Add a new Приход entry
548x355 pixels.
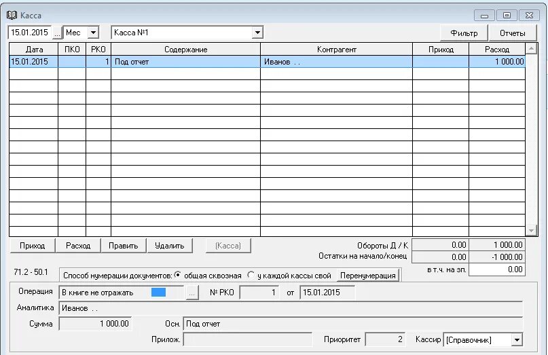coord(33,246)
